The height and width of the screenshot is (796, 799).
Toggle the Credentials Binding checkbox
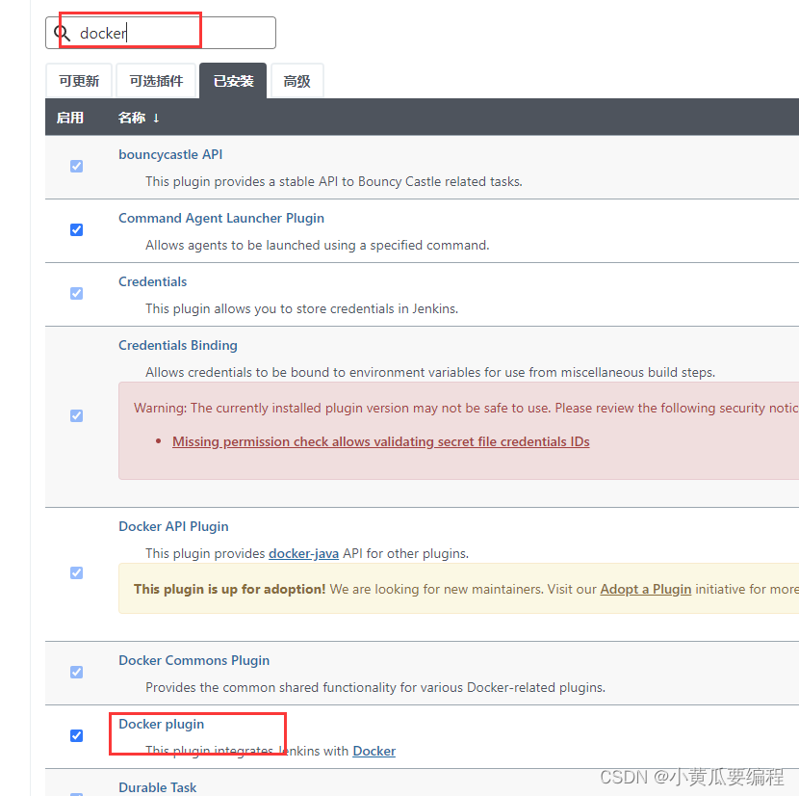[x=76, y=416]
